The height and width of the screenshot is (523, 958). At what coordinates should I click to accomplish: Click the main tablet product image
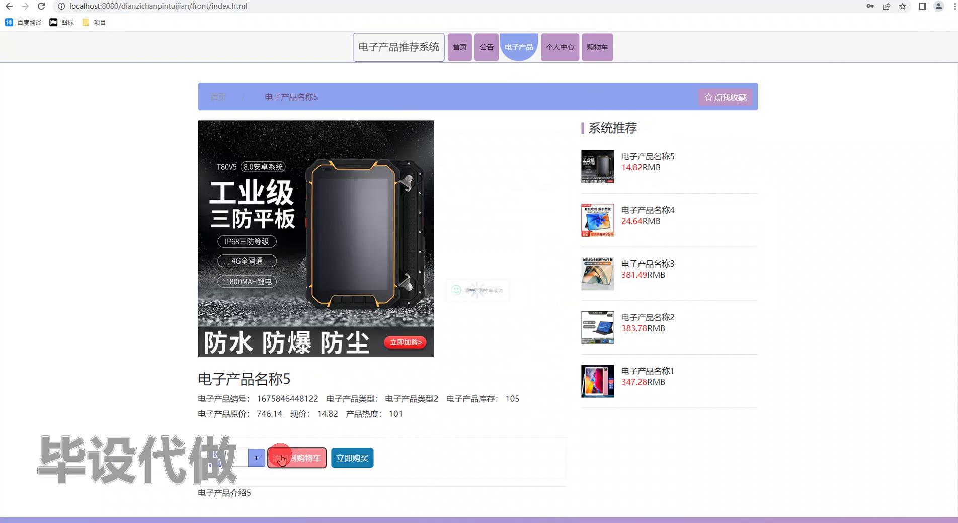click(x=316, y=238)
